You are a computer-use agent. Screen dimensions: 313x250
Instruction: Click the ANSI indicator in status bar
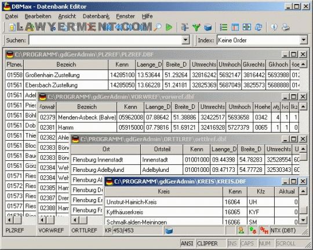coord(187,244)
